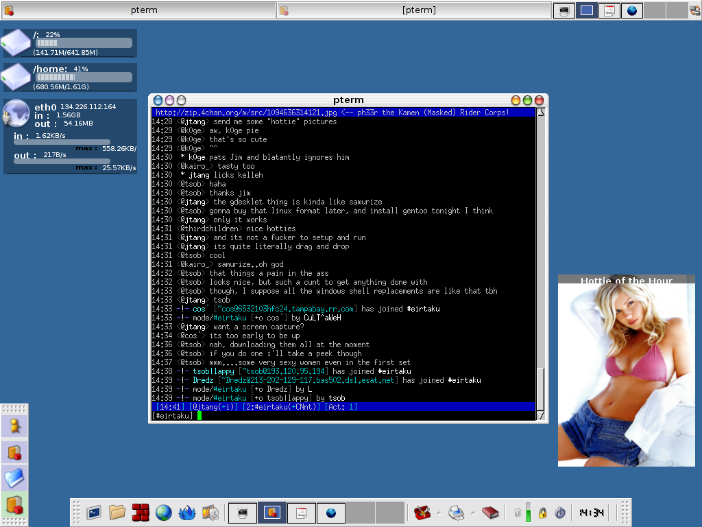702x527 pixels.
Task: Click the printer icon in bottom panel
Action: [457, 512]
